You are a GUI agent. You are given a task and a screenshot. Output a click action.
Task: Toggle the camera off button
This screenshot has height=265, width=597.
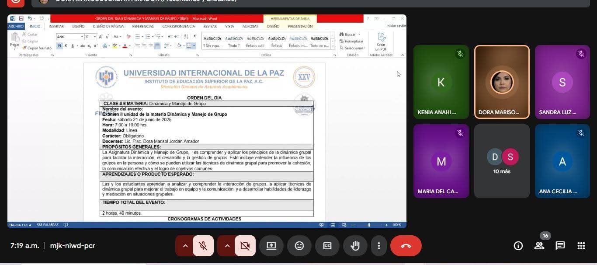tap(245, 246)
